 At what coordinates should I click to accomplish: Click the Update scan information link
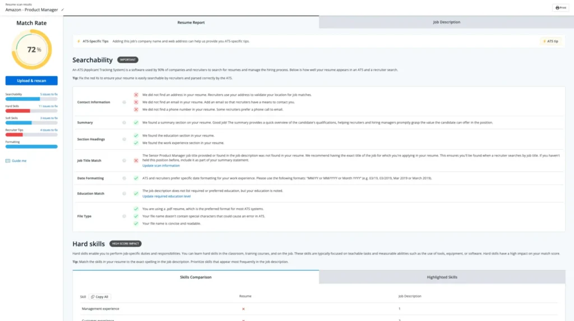[161, 166]
